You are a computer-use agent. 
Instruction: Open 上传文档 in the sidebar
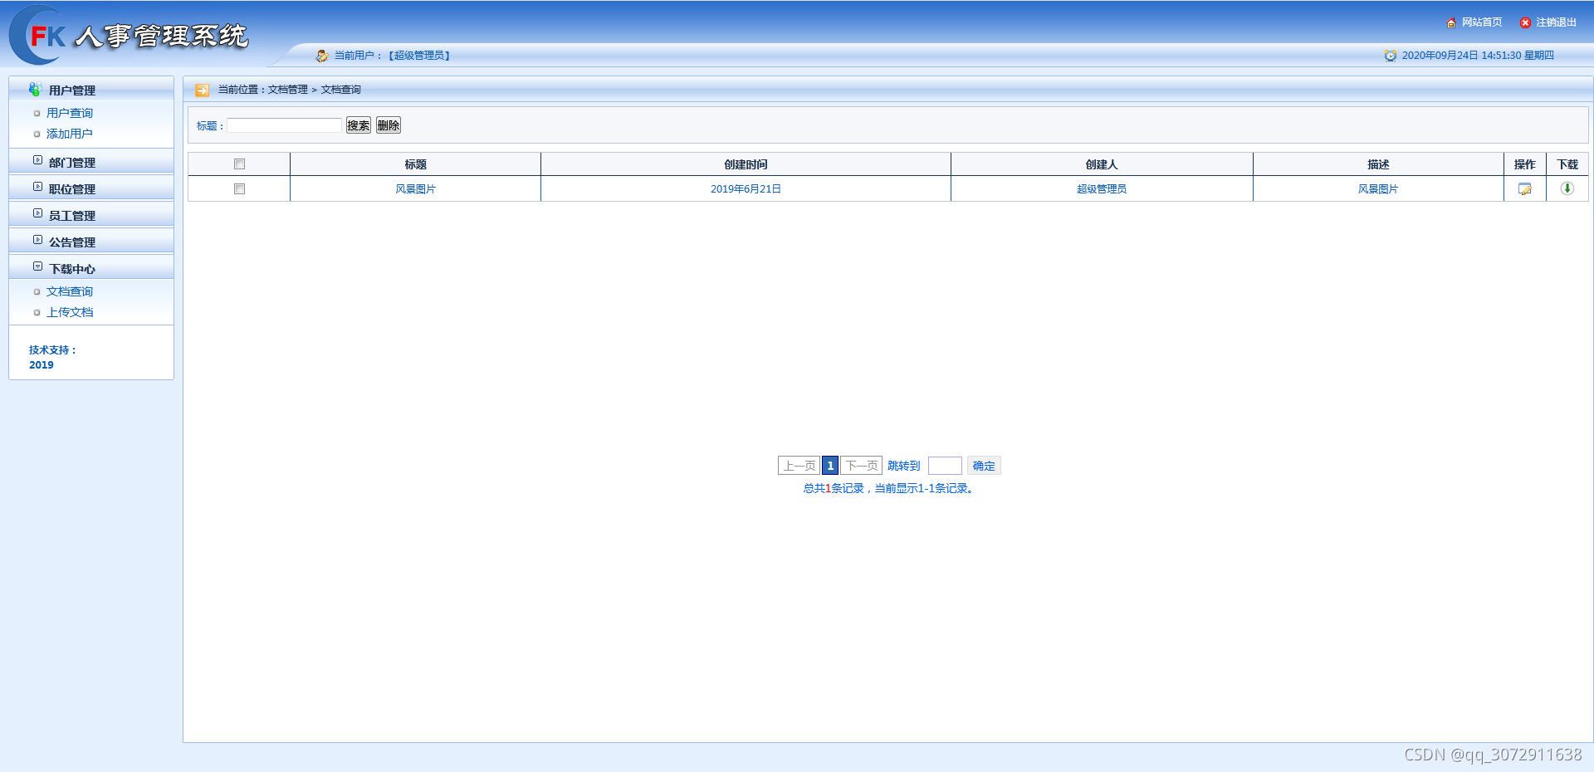click(x=70, y=312)
